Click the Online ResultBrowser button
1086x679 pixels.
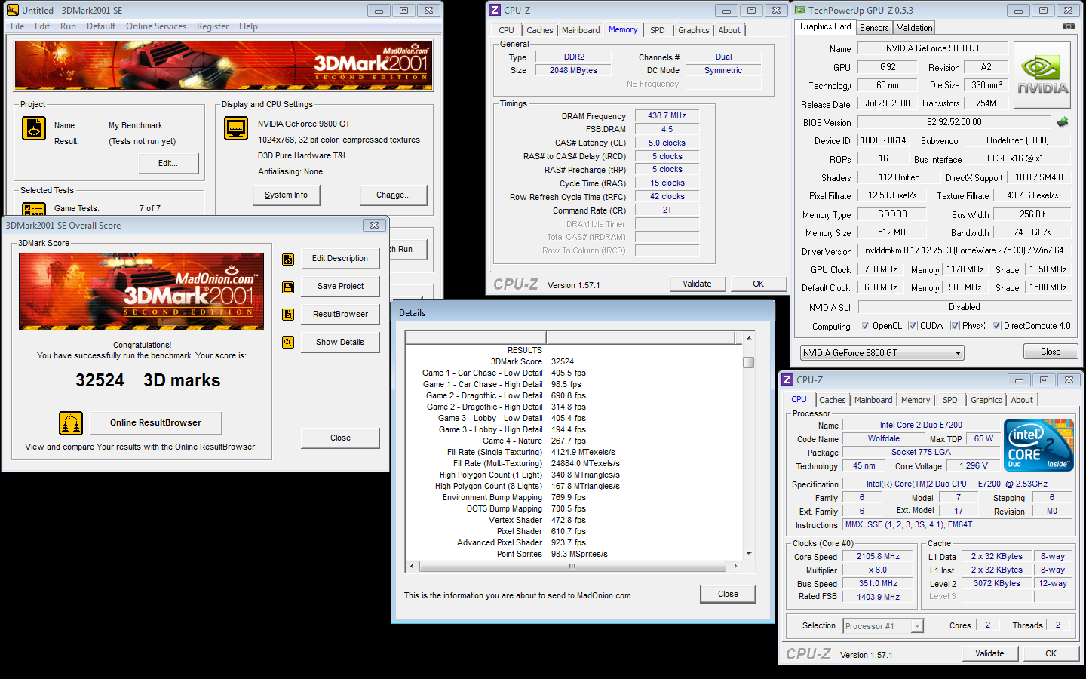pyautogui.click(x=155, y=422)
